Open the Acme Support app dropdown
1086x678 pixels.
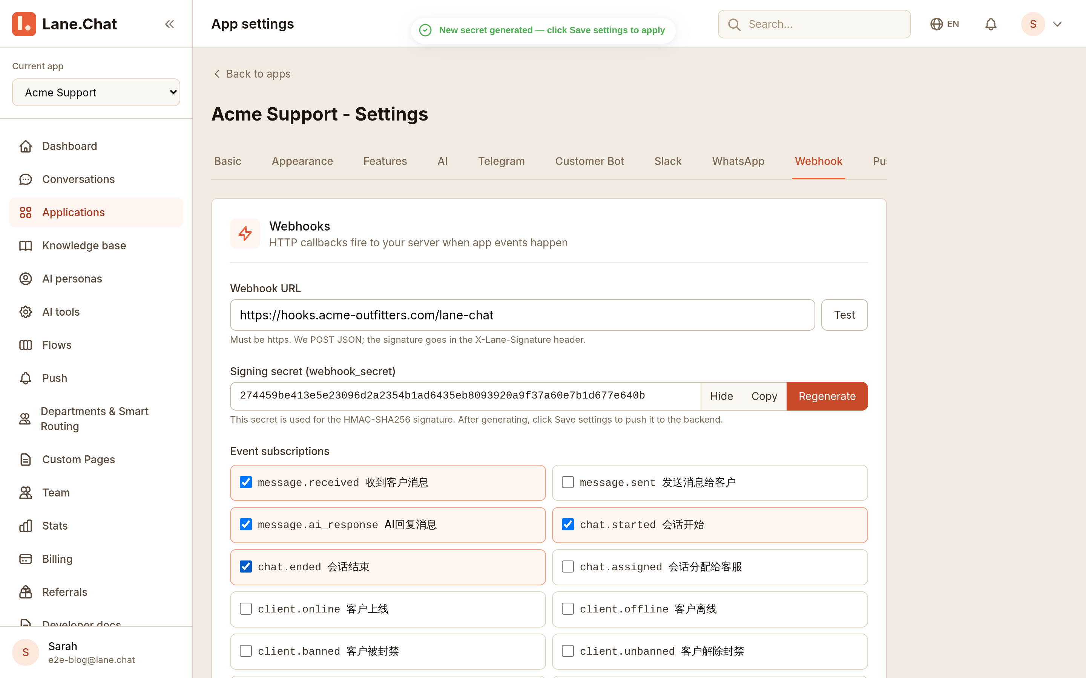pyautogui.click(x=96, y=92)
